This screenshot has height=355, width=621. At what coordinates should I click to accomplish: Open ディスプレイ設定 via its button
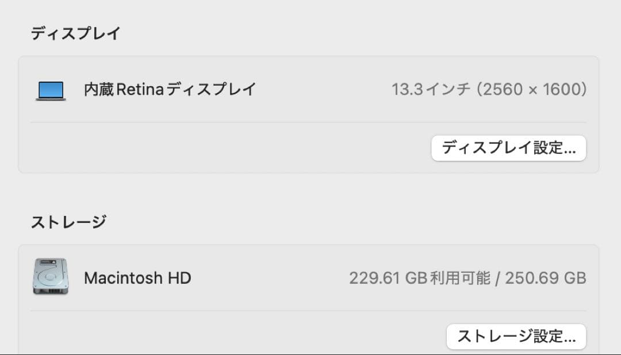[x=508, y=148]
